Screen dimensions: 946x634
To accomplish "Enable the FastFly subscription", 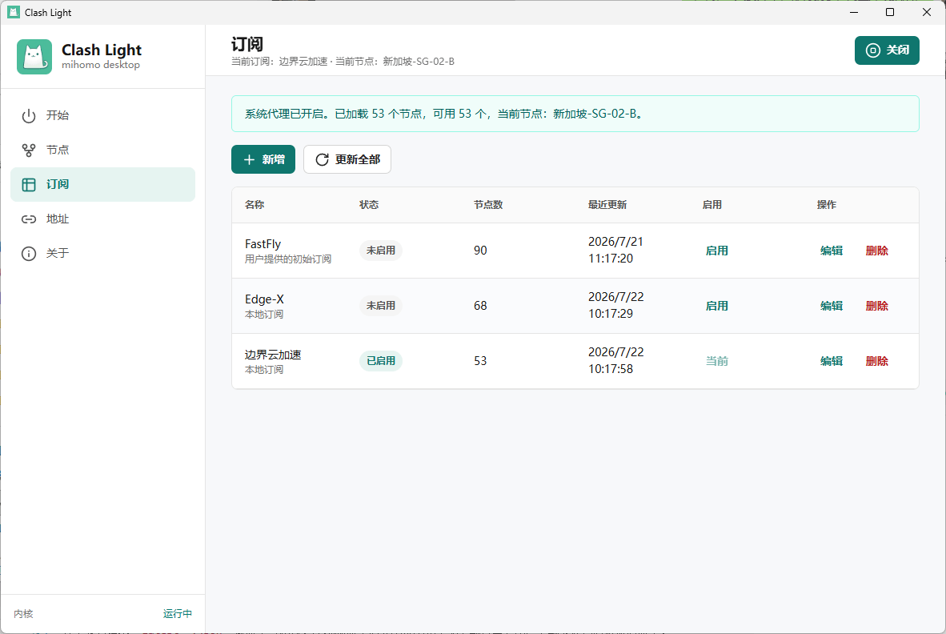I will tap(717, 251).
